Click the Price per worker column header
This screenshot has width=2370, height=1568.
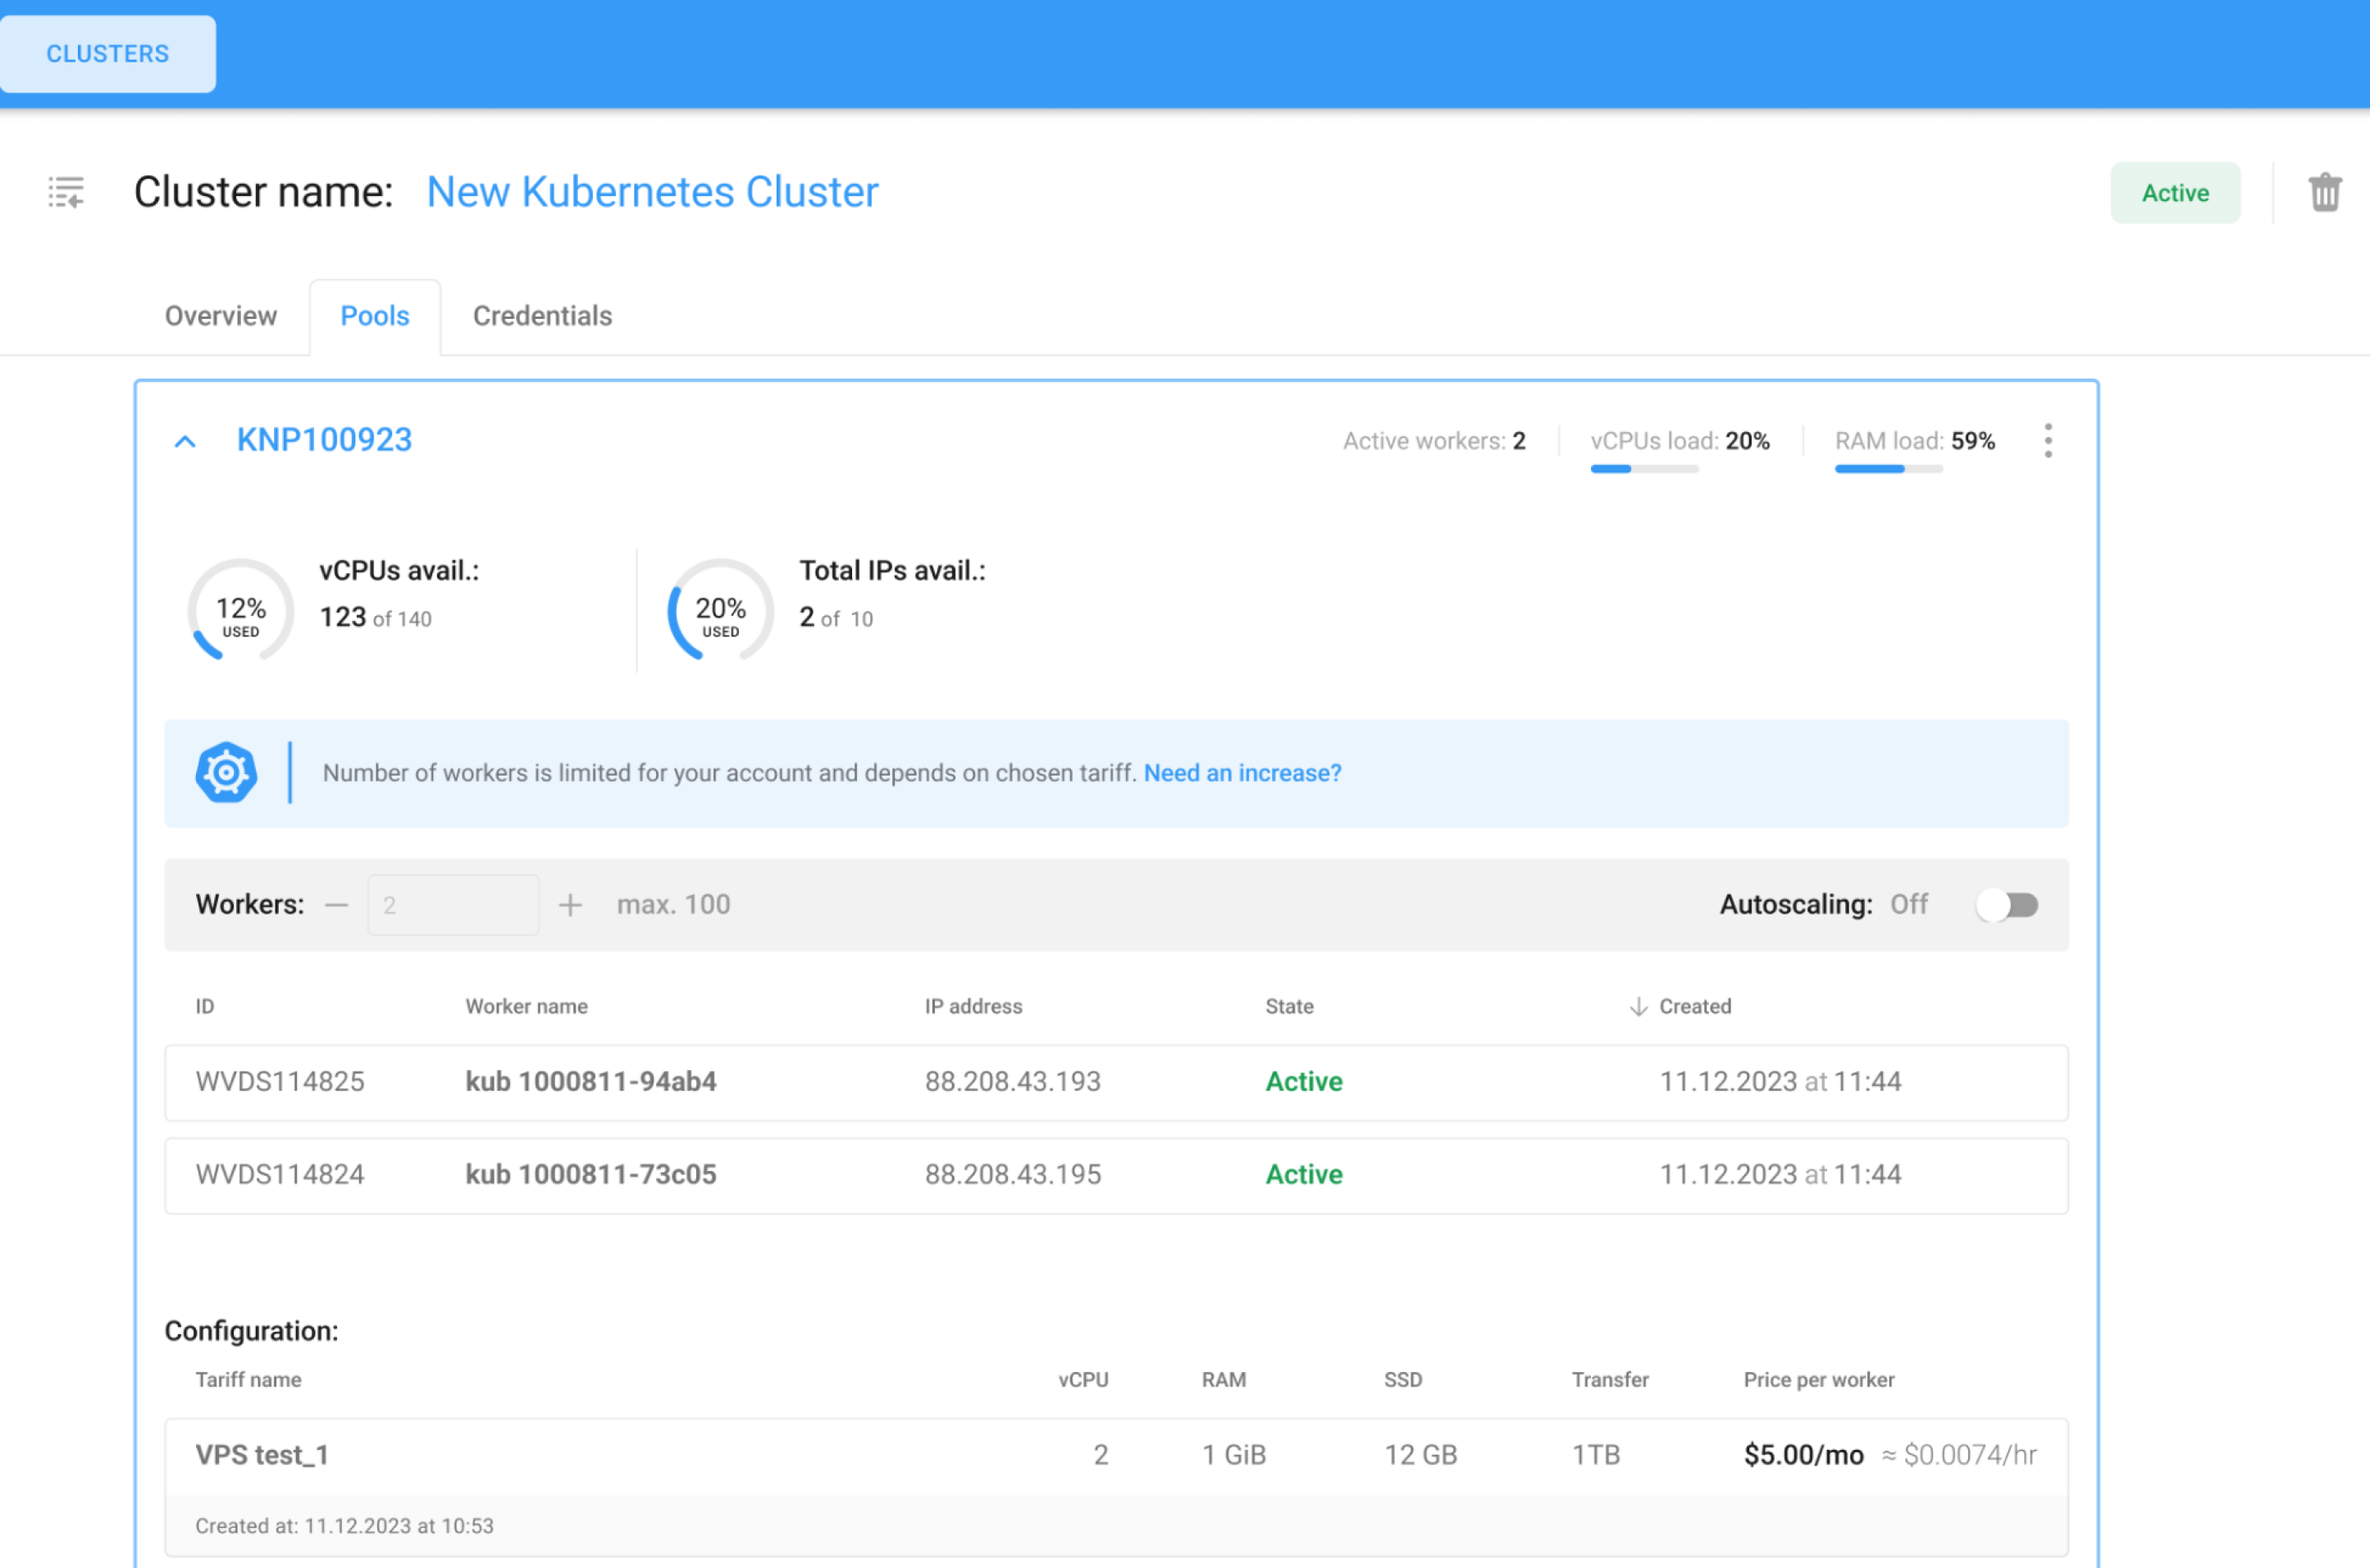click(1819, 1380)
